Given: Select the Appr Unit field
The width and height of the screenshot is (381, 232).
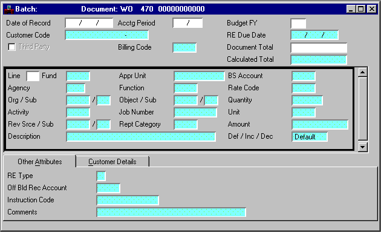Looking at the screenshot, I should 199,76.
